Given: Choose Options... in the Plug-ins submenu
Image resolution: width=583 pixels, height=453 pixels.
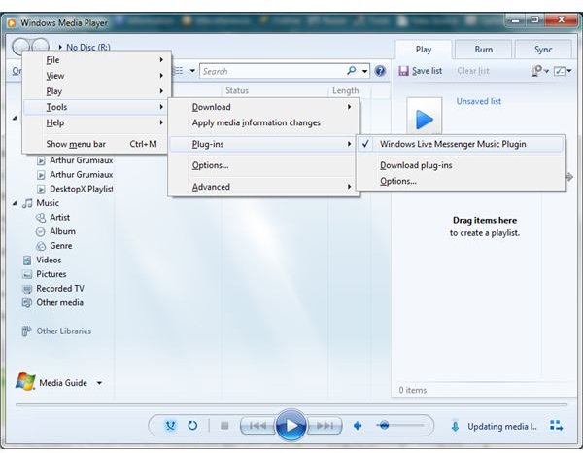Looking at the screenshot, I should (x=461, y=181).
